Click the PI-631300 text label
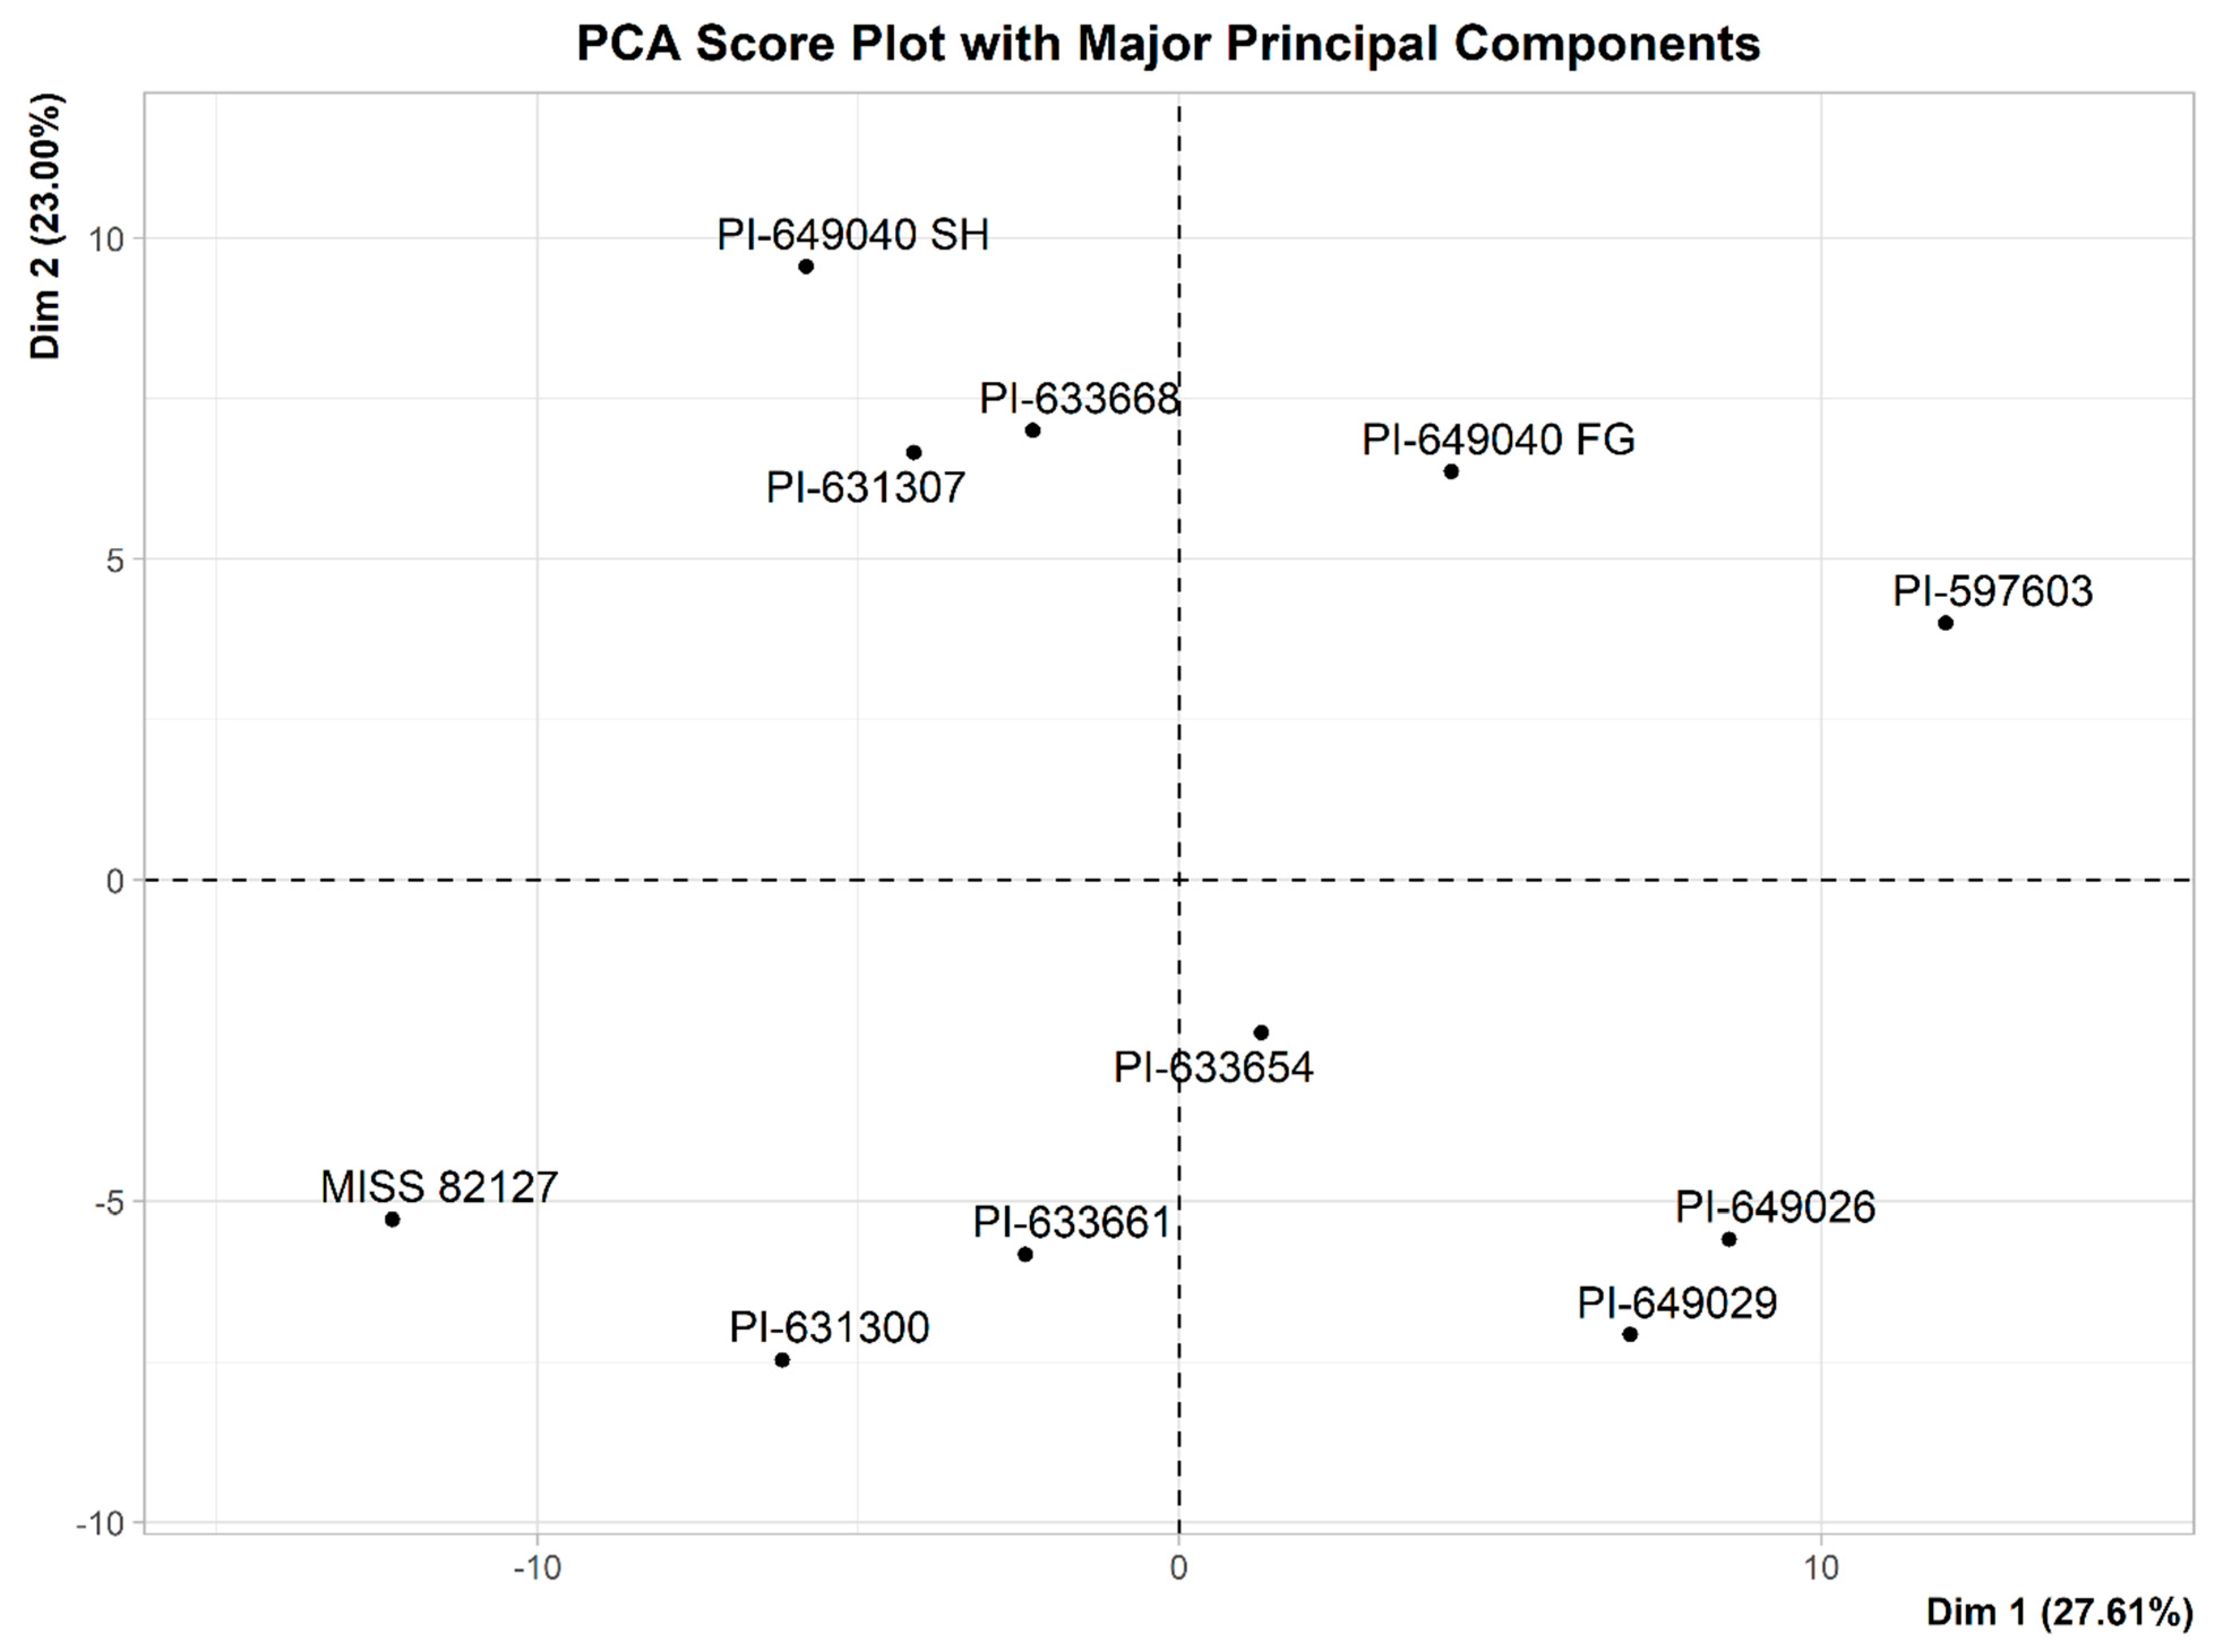 click(829, 1327)
